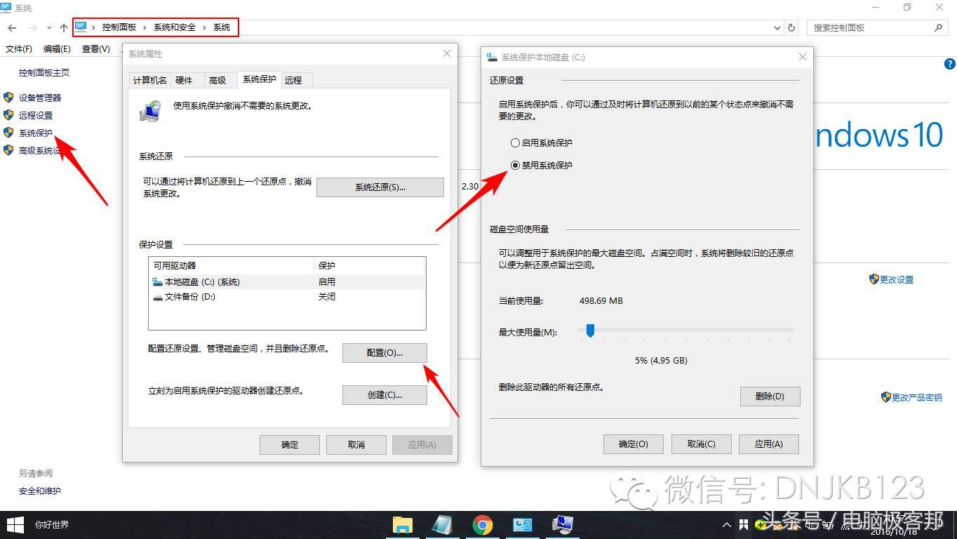Disable system protection via 禁用系统保护
957x539 pixels.
[515, 165]
